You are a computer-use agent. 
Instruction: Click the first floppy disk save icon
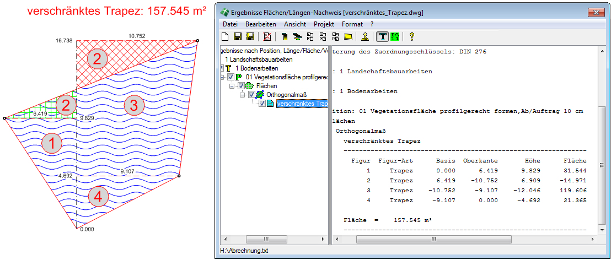[x=238, y=37]
